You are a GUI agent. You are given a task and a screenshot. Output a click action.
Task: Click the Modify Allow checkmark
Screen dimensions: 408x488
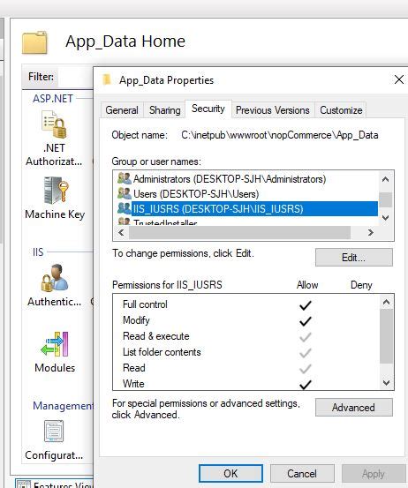tap(306, 321)
